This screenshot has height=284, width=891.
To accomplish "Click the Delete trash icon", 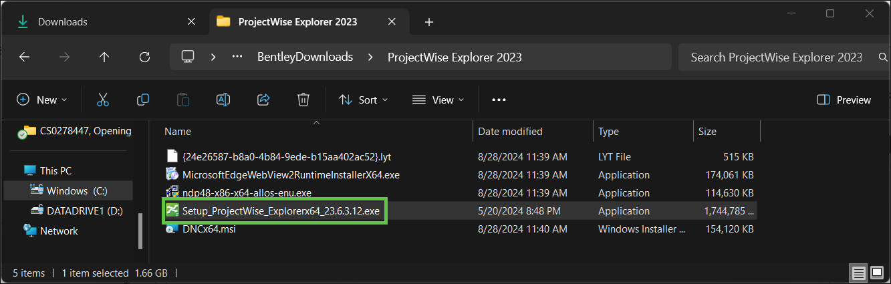I will [x=303, y=100].
